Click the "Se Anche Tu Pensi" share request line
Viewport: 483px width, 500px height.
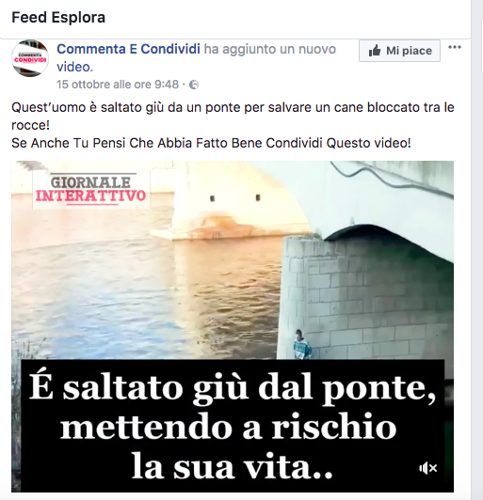coord(211,143)
